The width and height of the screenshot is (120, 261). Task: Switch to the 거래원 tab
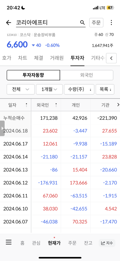click(57, 58)
